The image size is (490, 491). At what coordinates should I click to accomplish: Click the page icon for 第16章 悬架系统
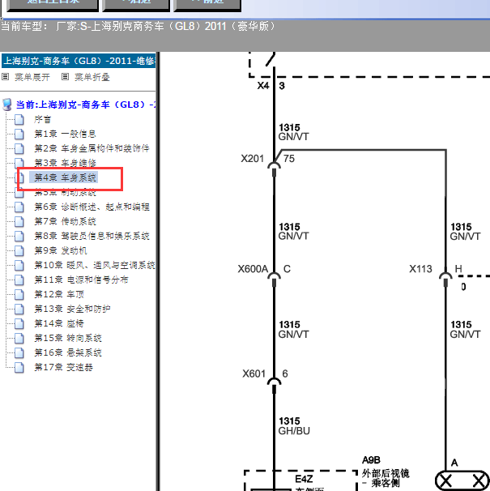pyautogui.click(x=19, y=352)
